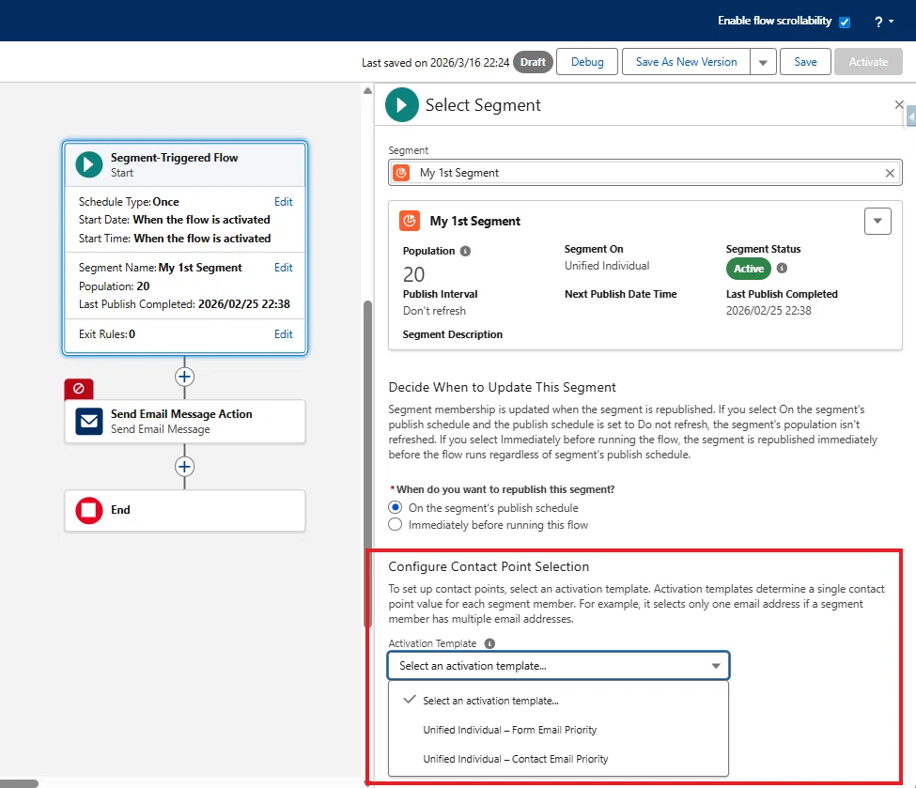Edit the Schedule Type settings
Viewport: 916px width, 788px height.
tap(284, 202)
